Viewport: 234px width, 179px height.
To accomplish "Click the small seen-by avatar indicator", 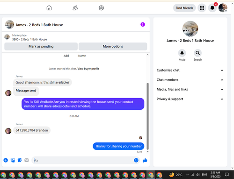I will coord(140,138).
